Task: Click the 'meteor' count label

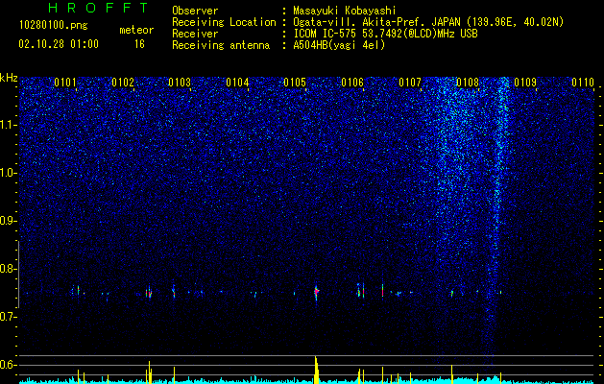Action: pyautogui.click(x=136, y=30)
